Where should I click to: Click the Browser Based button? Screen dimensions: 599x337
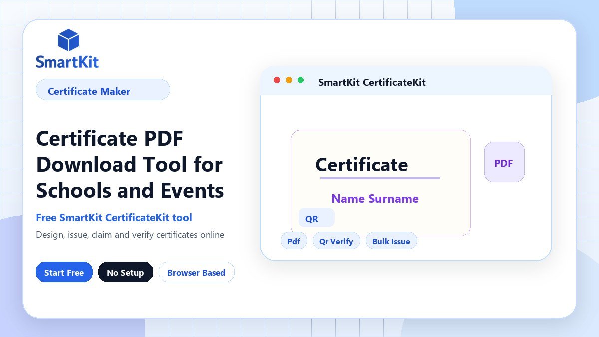click(196, 272)
